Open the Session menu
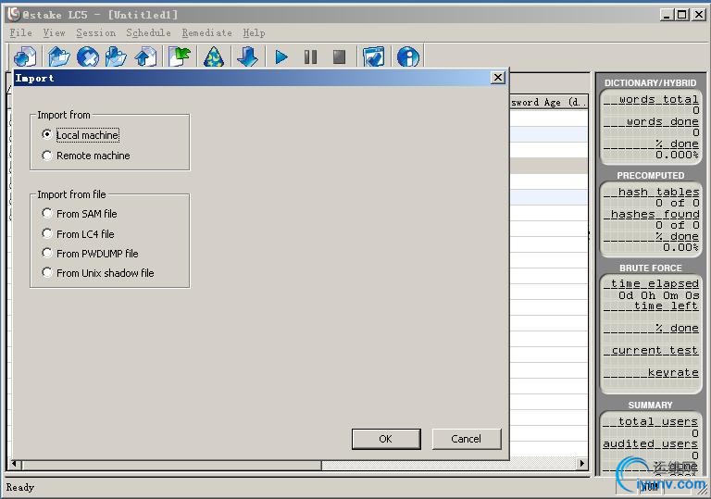711x499 pixels. [x=95, y=32]
